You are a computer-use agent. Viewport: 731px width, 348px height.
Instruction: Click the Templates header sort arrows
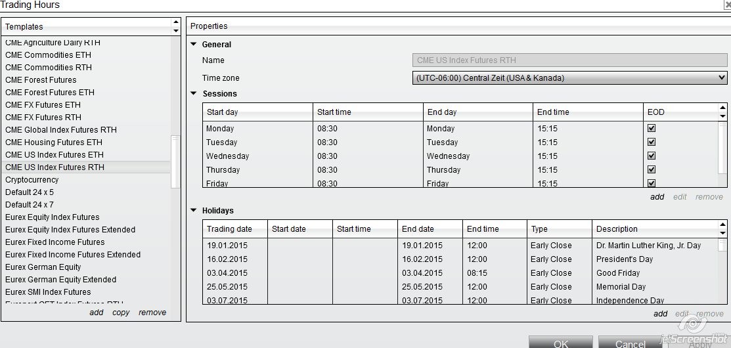tap(176, 26)
